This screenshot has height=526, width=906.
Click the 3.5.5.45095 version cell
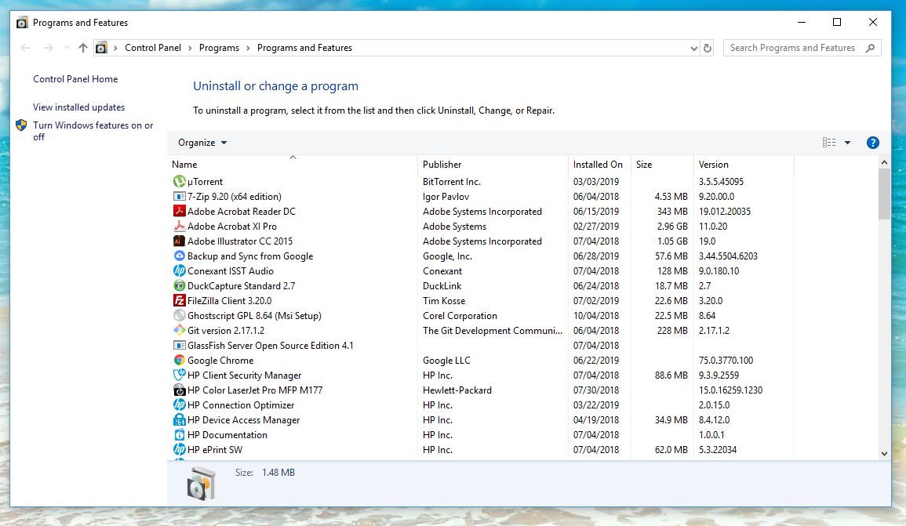pos(721,181)
